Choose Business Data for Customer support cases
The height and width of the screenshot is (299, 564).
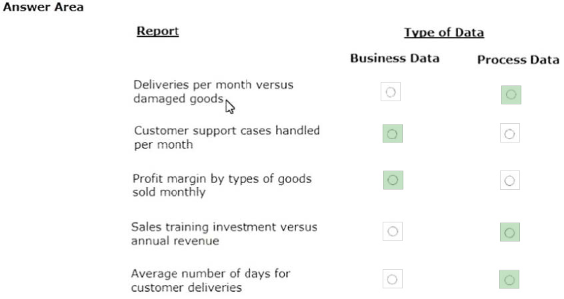coord(393,135)
